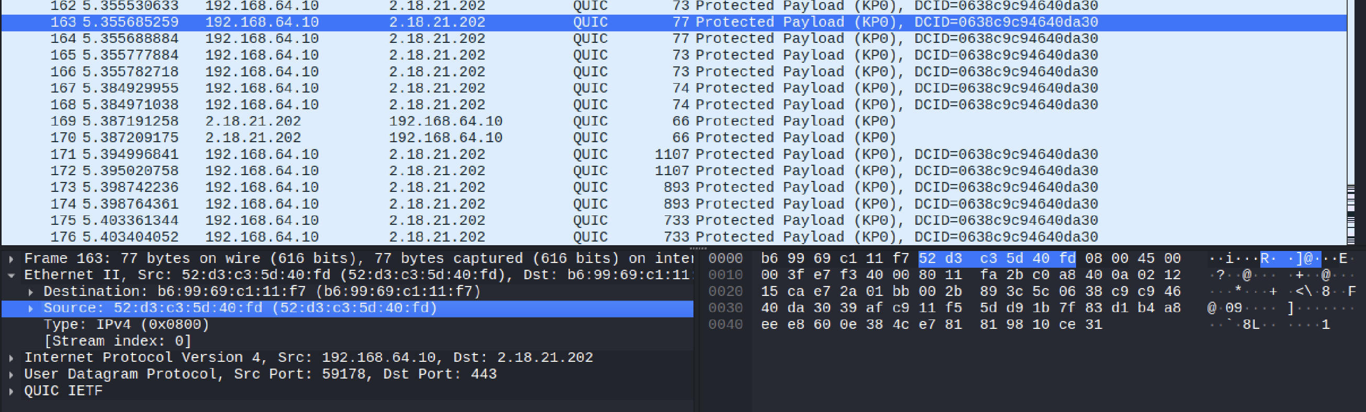Click destination 2.18.21.202 of packet 166

click(x=437, y=72)
